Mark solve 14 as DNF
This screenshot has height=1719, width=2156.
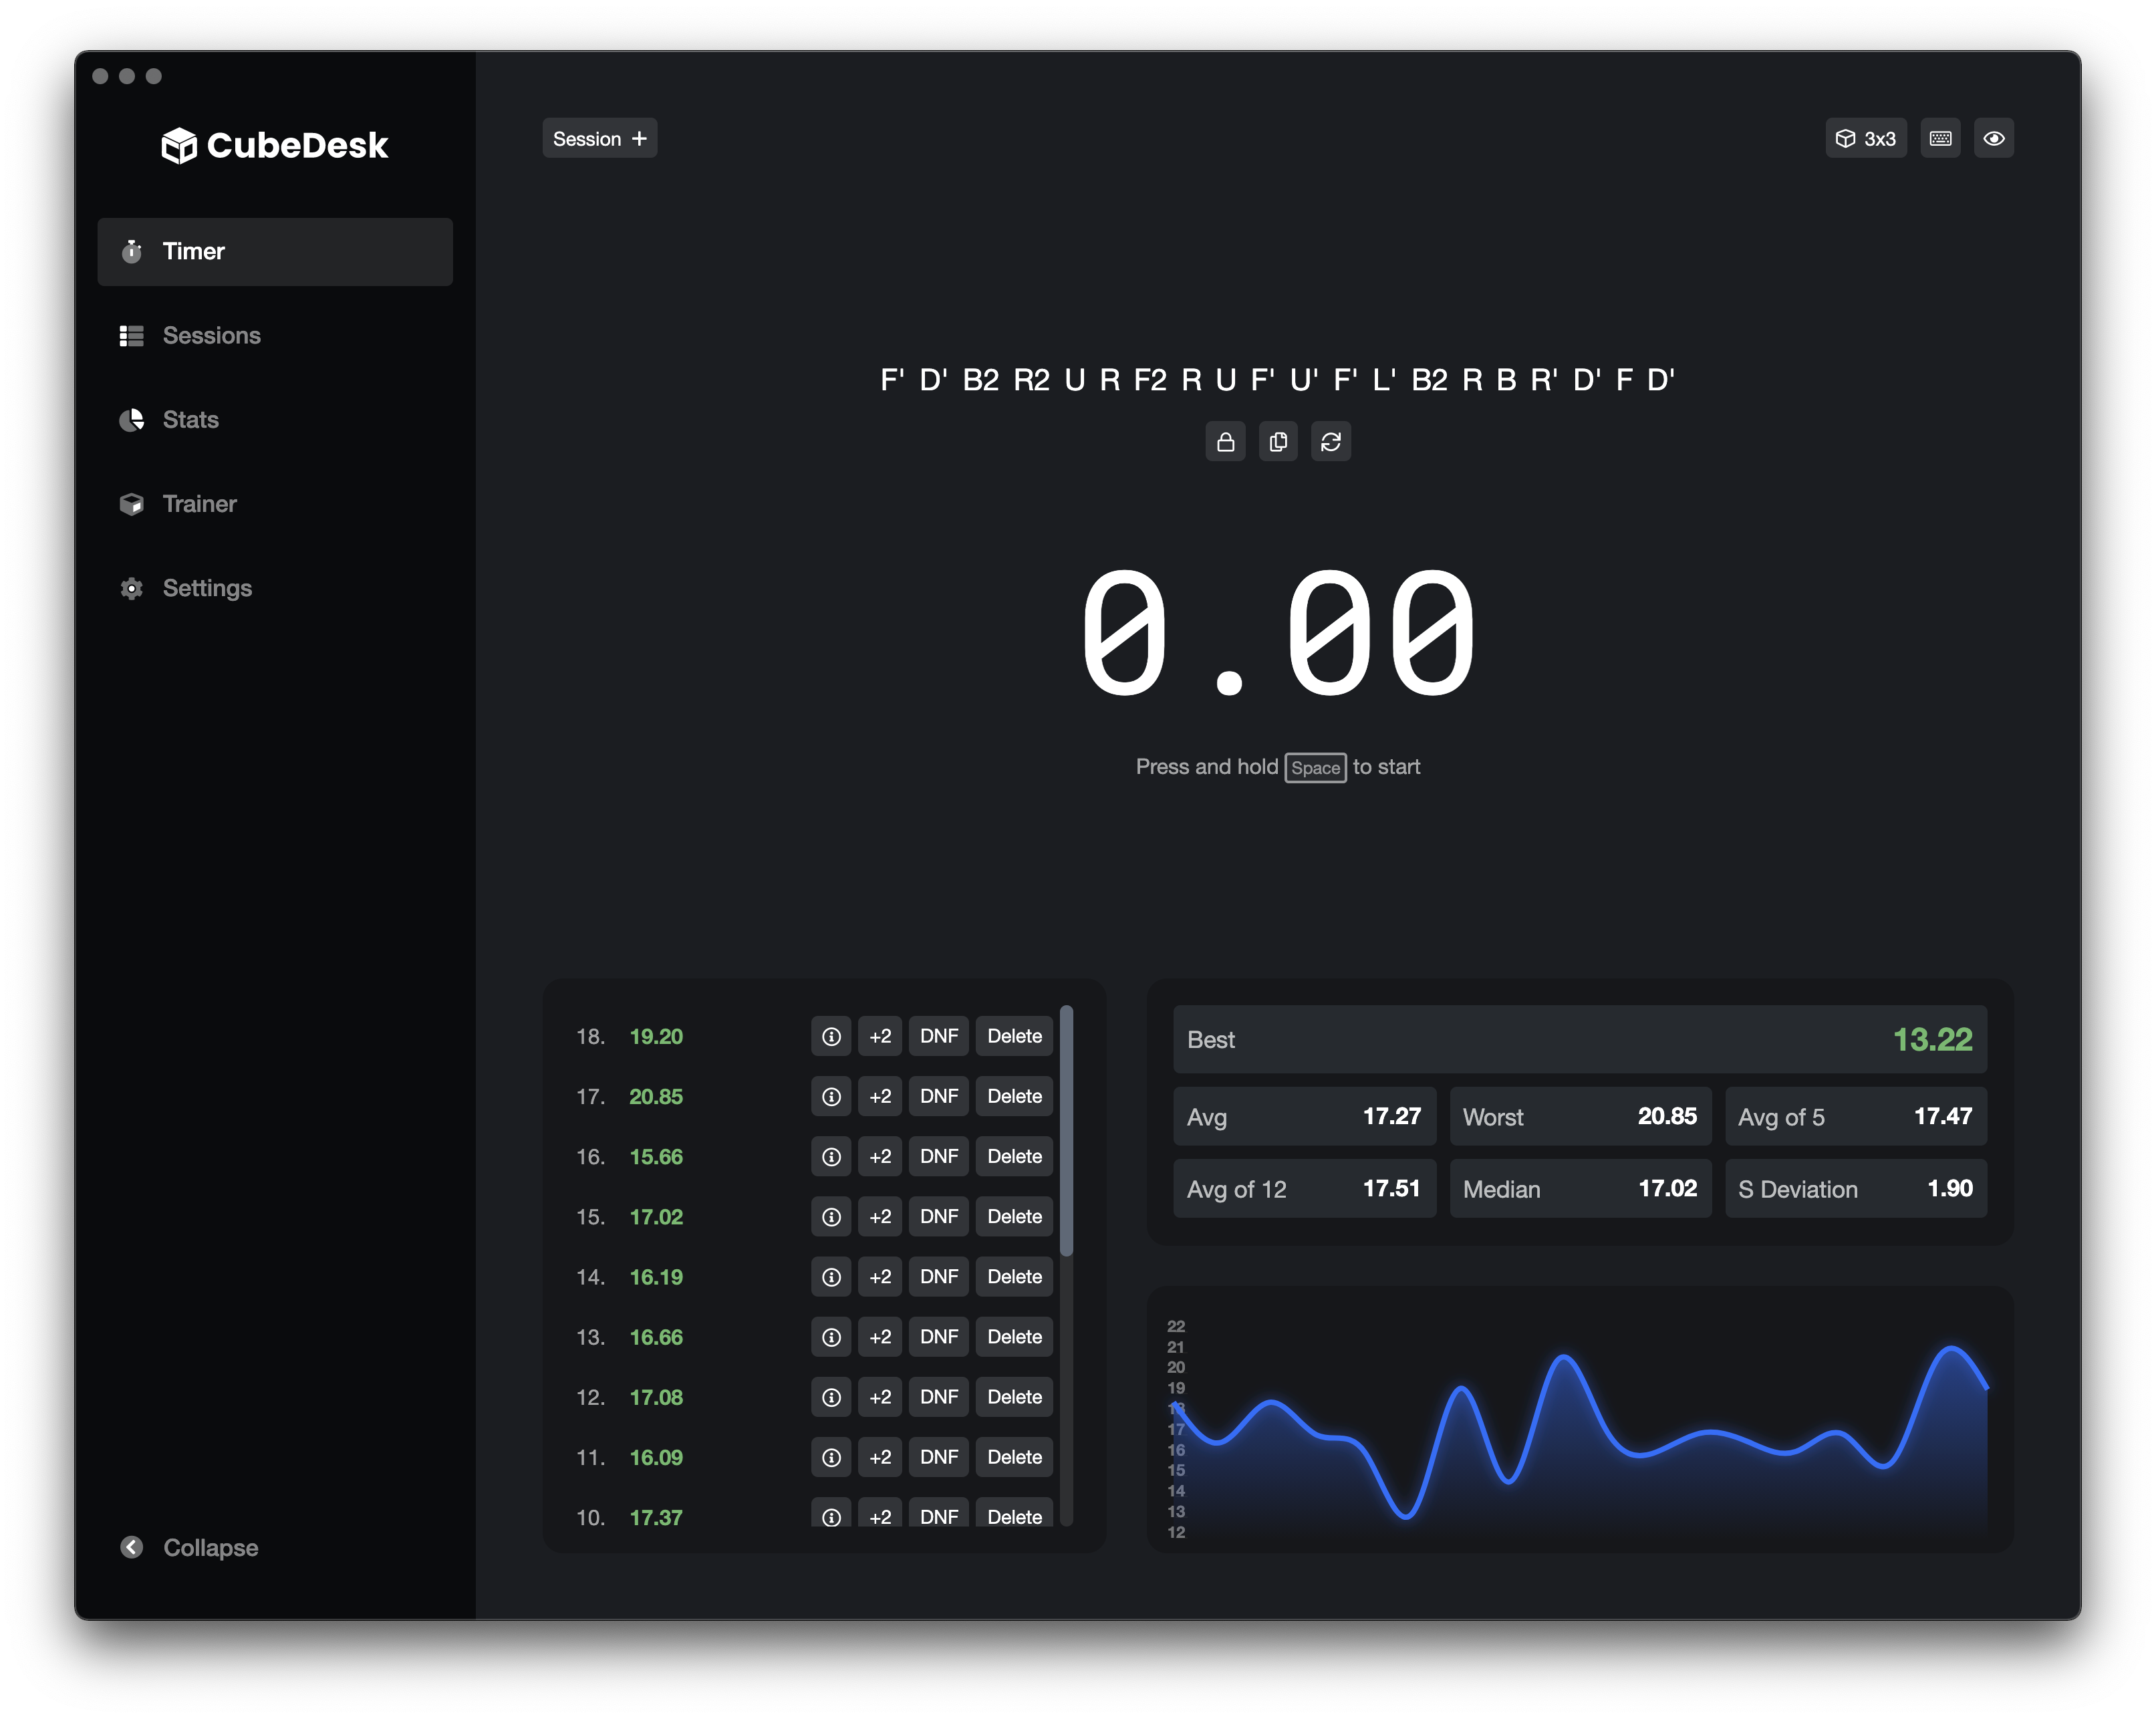tap(938, 1277)
